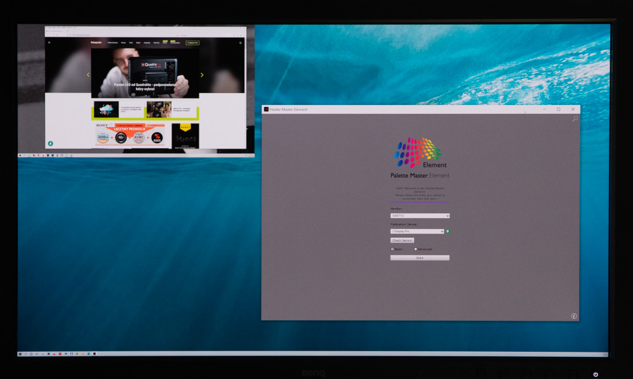Open the hamburger menu on fotopolis site

49,42
